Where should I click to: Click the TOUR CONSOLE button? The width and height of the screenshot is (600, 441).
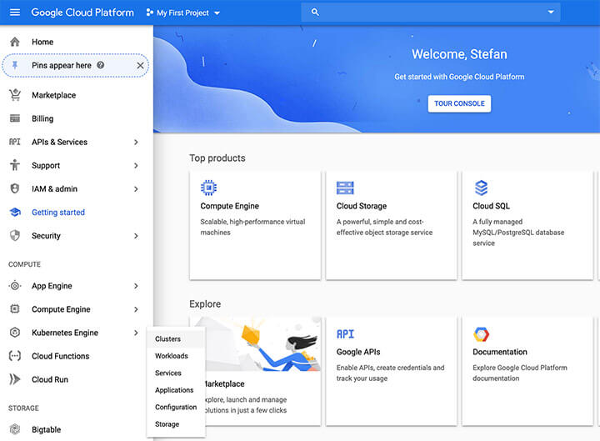(x=459, y=103)
